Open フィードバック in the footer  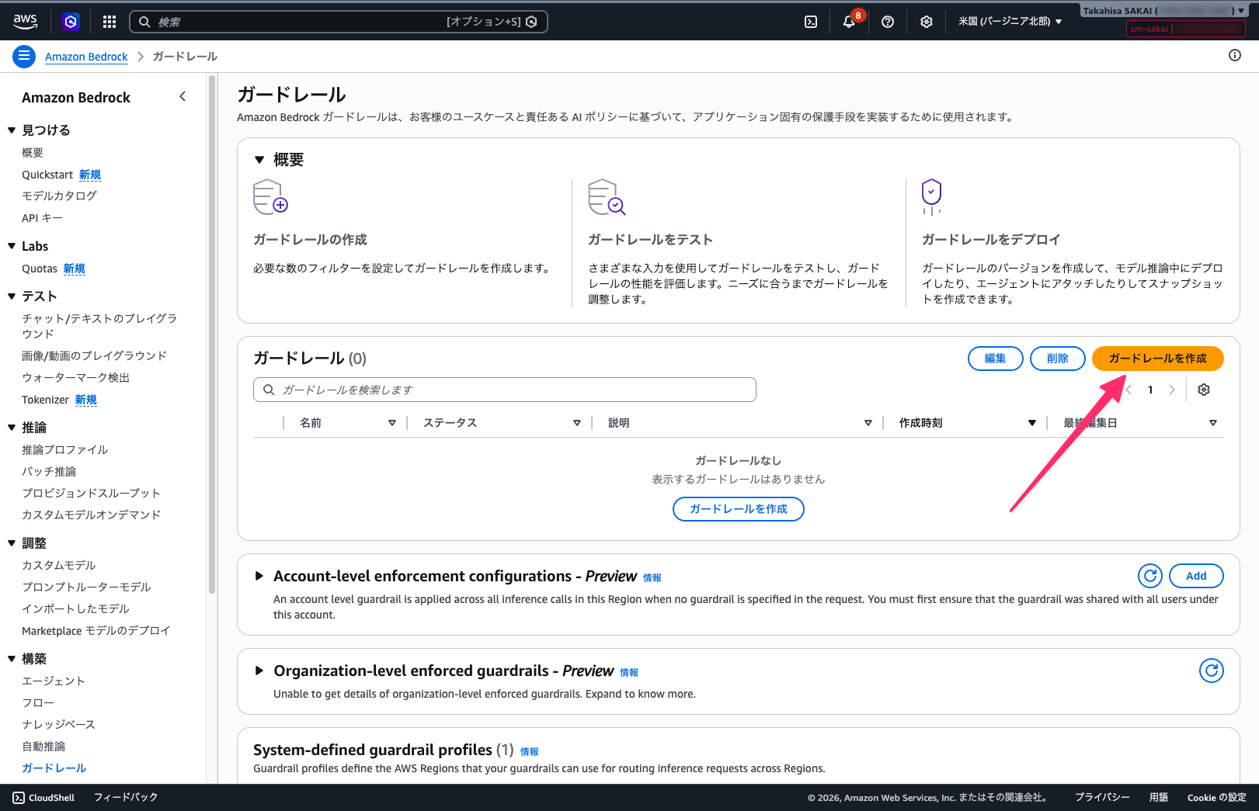point(126,797)
